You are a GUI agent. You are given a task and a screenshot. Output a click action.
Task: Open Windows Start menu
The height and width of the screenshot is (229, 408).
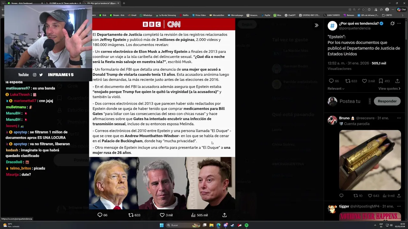point(162,225)
